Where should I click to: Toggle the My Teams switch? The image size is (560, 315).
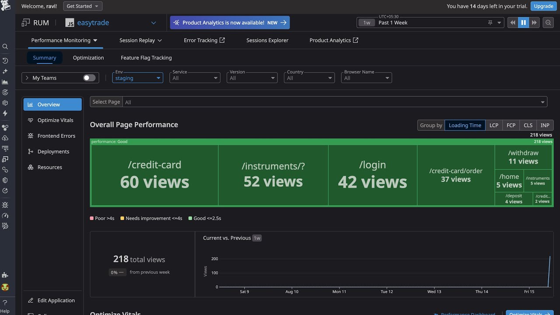[x=89, y=78]
